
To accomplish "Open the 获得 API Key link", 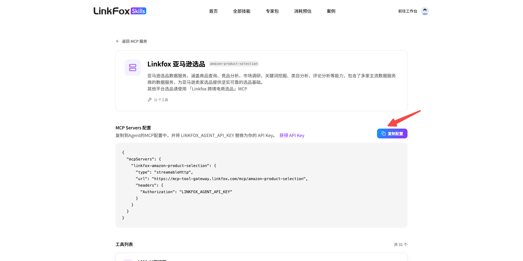I will pyautogui.click(x=292, y=135).
